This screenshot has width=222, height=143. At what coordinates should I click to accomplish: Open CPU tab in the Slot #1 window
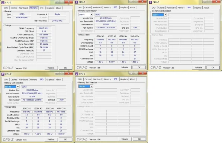80,7
